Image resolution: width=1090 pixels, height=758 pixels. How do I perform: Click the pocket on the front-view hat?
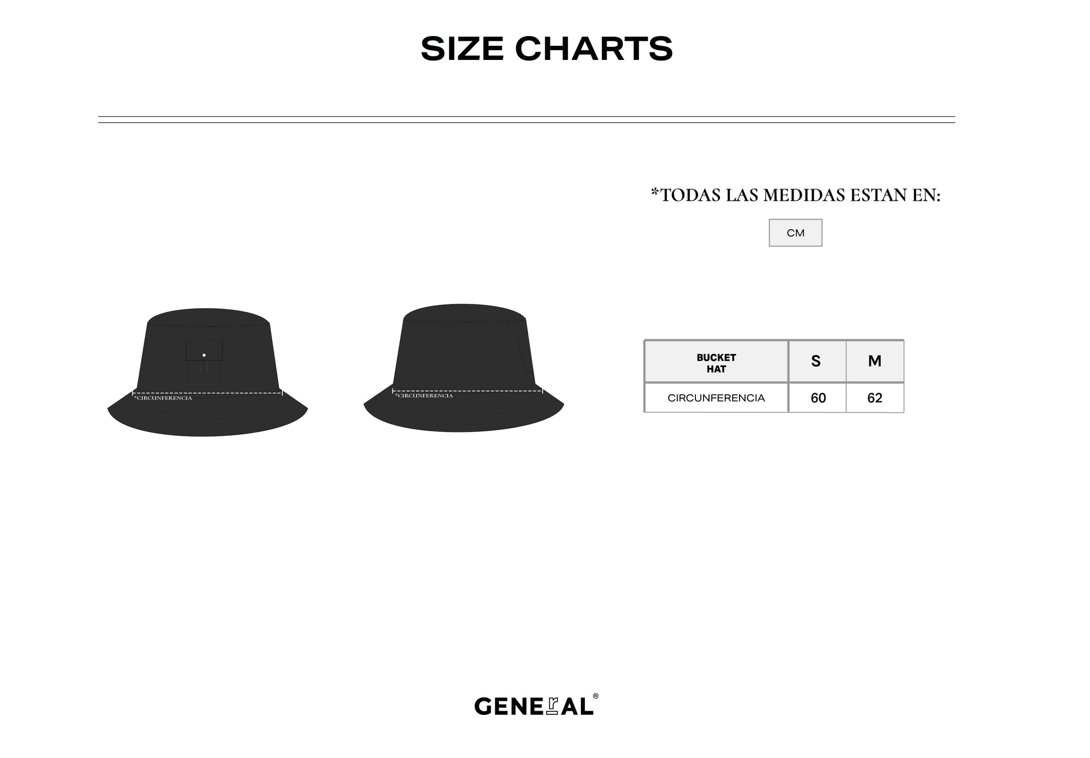204,362
